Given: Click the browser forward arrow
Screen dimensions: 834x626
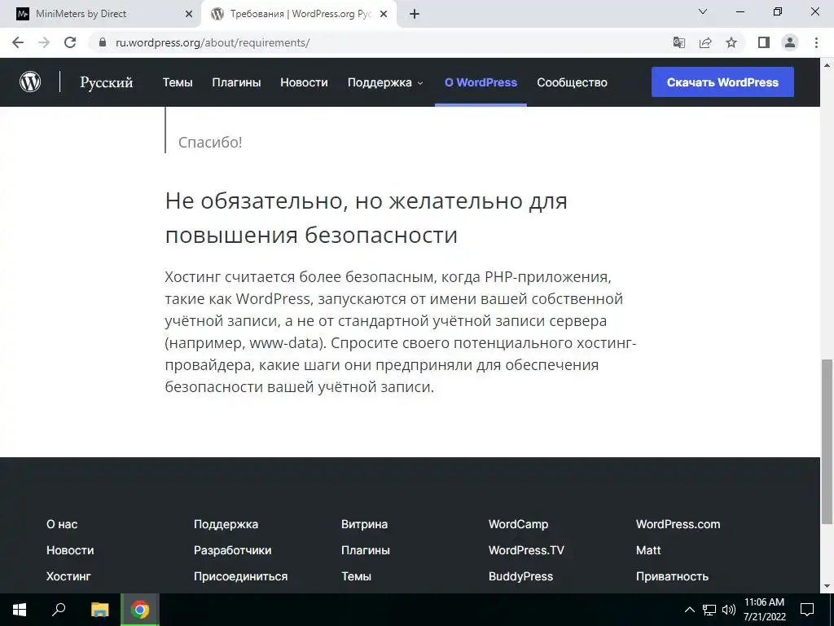Looking at the screenshot, I should [x=44, y=42].
